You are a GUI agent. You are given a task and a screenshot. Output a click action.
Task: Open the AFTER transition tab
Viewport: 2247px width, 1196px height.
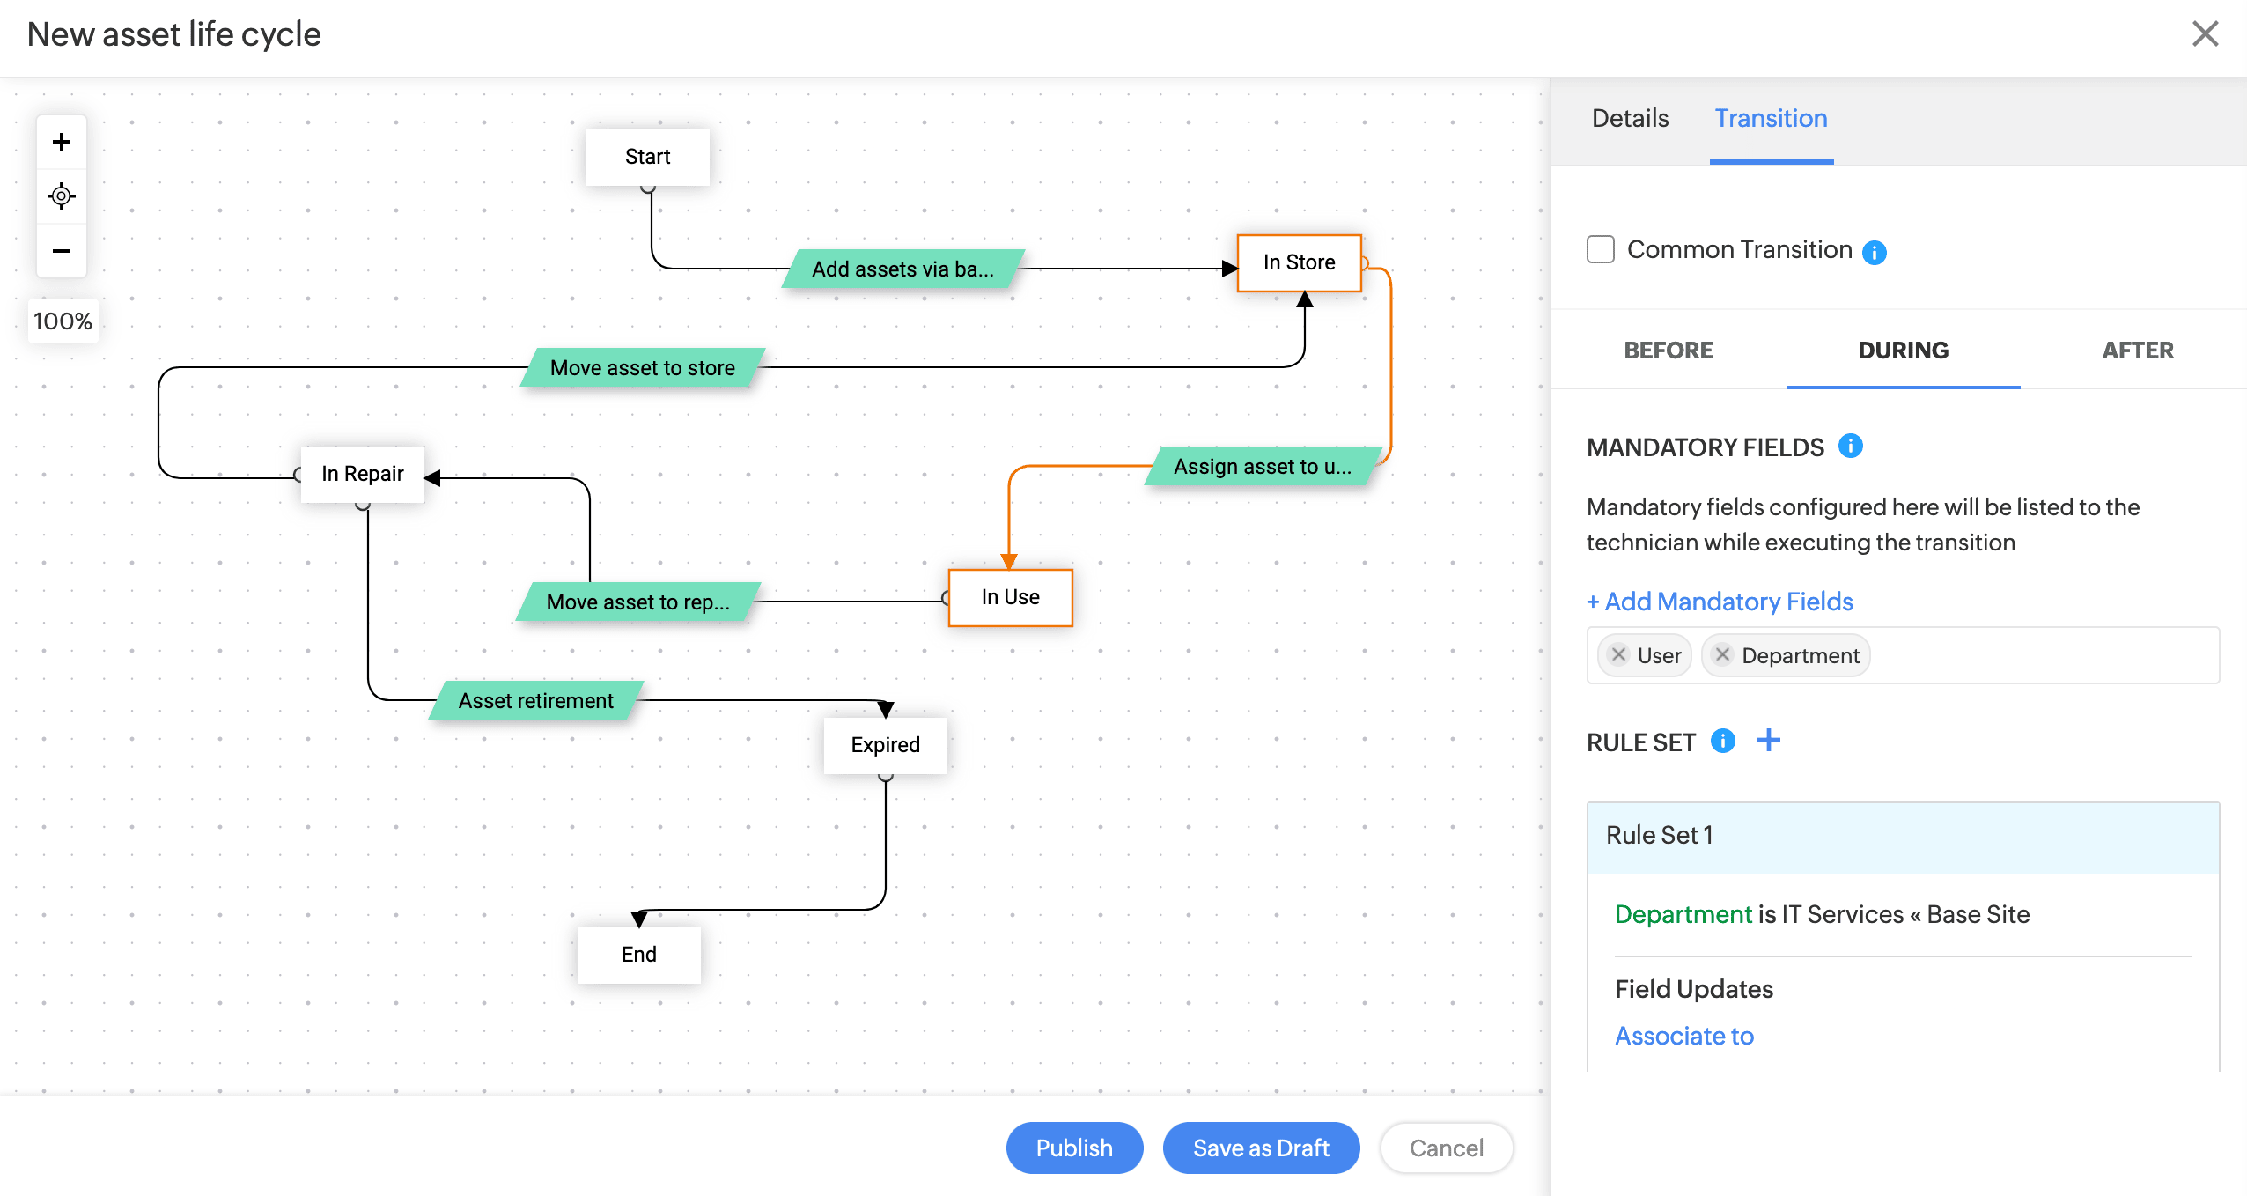(2137, 350)
